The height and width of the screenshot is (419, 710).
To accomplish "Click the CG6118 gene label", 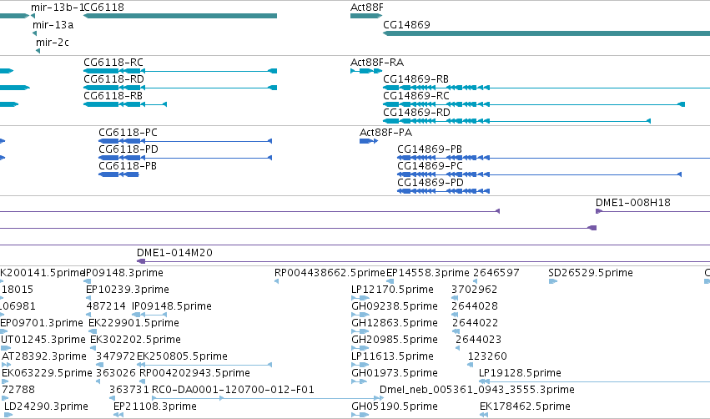I will tap(103, 8).
